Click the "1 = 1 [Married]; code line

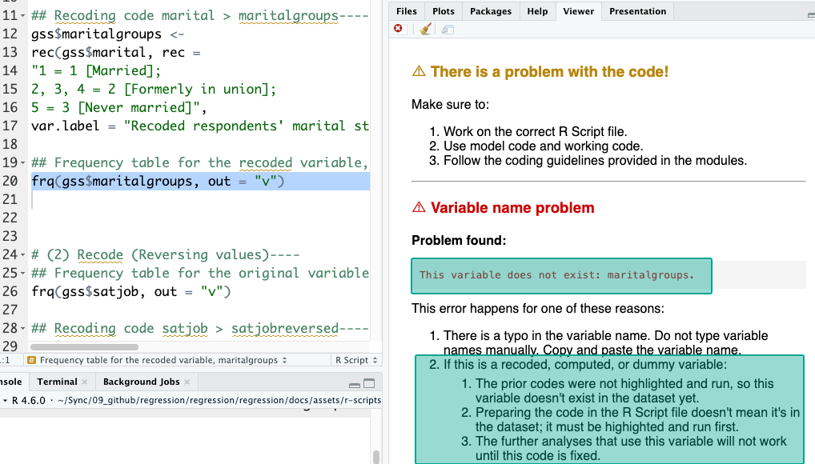point(96,70)
